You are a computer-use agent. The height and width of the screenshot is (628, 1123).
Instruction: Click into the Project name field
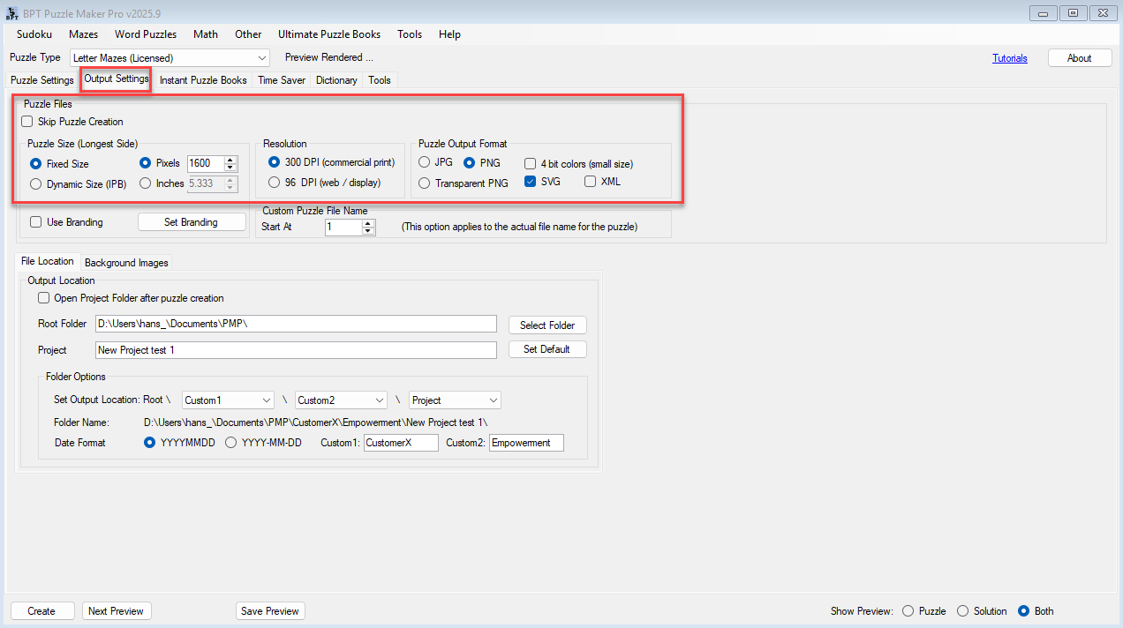pos(296,350)
